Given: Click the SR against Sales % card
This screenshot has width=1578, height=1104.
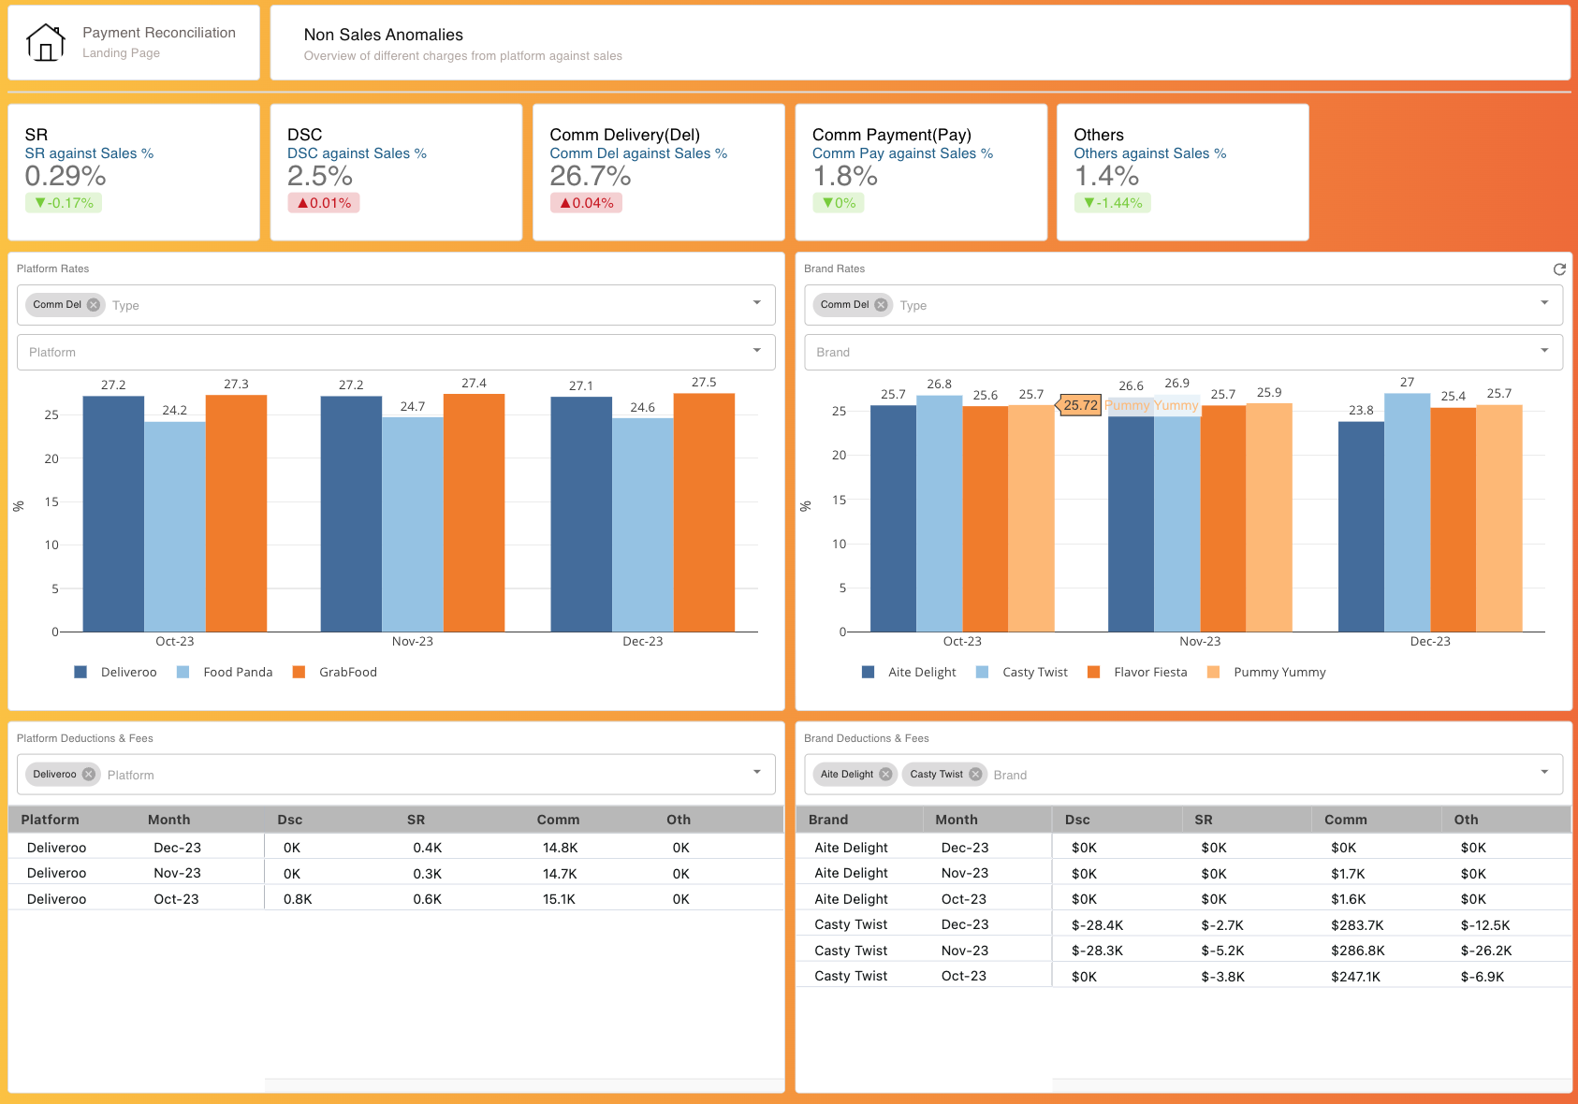Looking at the screenshot, I should [x=134, y=172].
